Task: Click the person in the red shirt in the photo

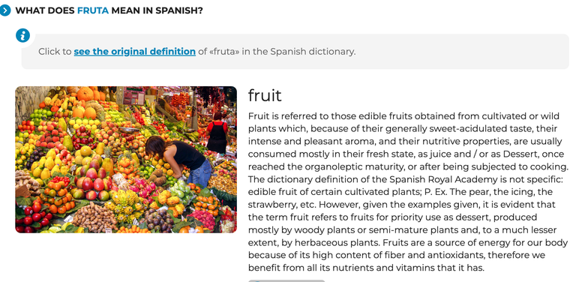Action: point(217,133)
